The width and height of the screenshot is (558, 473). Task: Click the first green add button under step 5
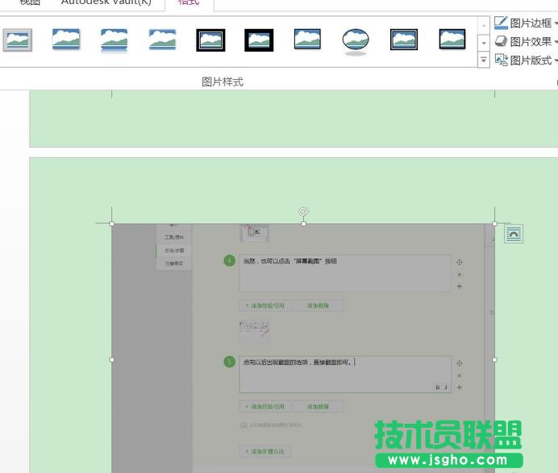pyautogui.click(x=265, y=406)
